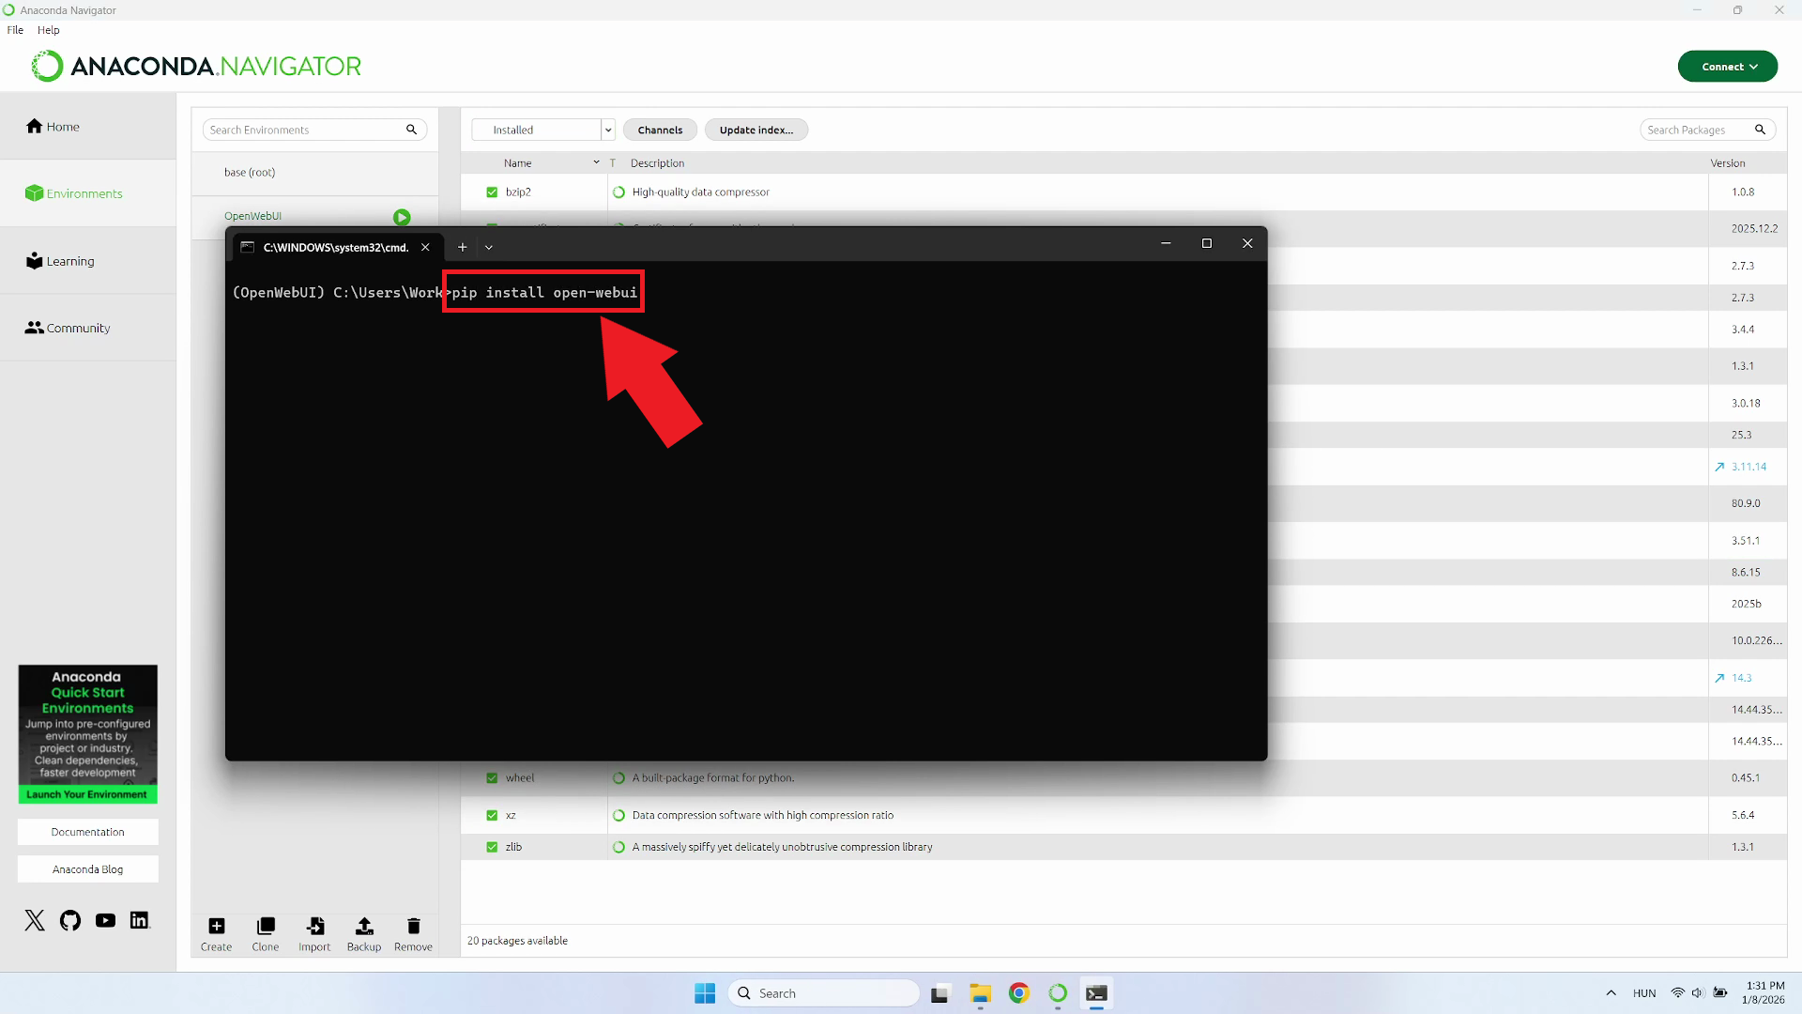
Task: Open the terminal tab options chevron
Action: pos(489,247)
